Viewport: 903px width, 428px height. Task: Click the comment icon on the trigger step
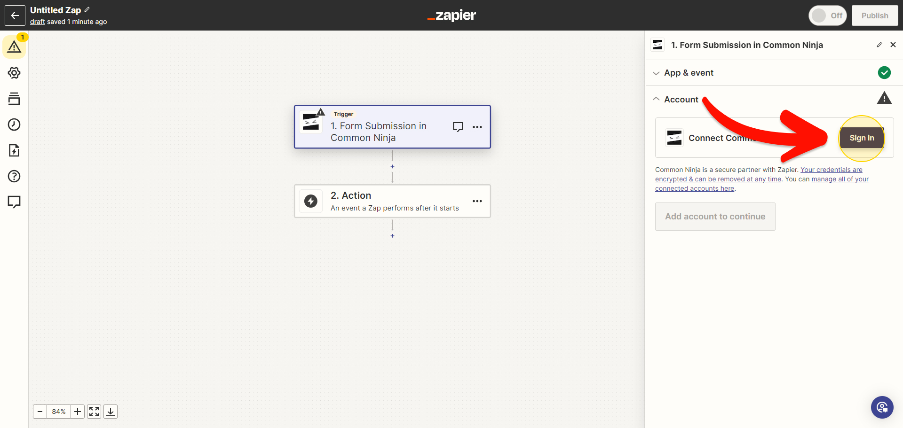click(x=458, y=127)
